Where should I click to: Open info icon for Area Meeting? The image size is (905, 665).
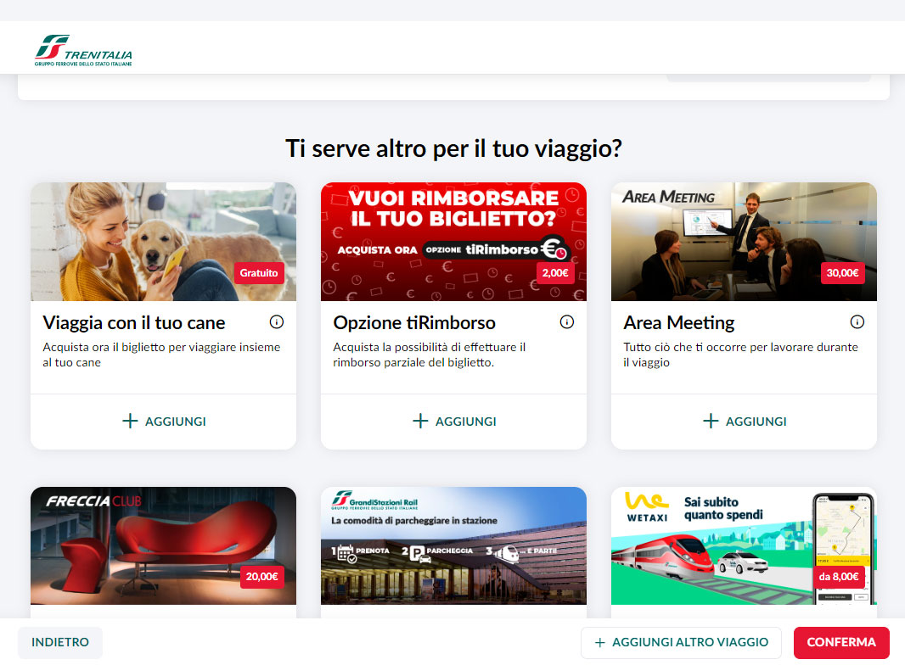pos(857,321)
